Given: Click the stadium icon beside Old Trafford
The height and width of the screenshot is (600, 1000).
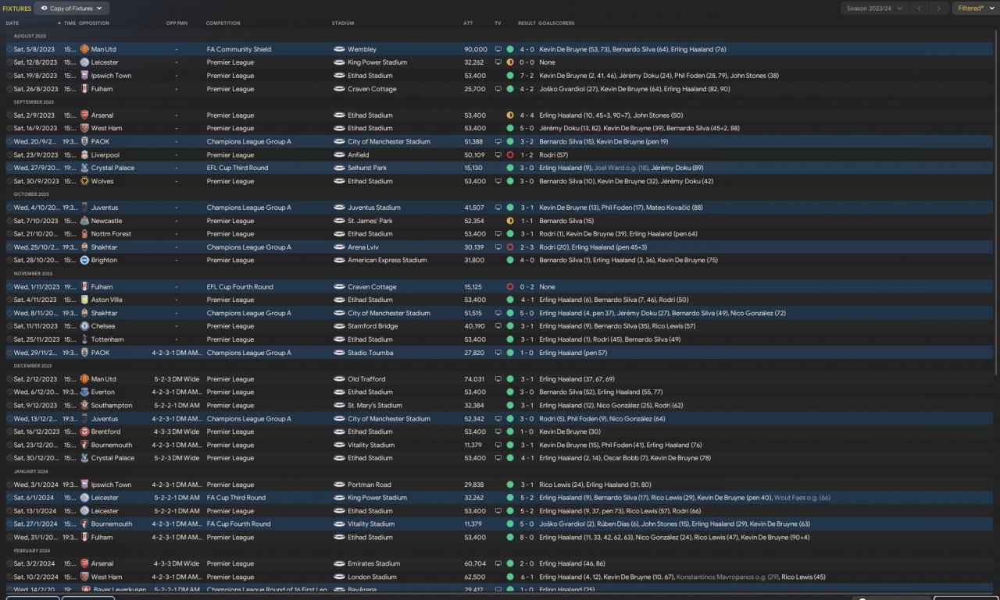Looking at the screenshot, I should [339, 379].
